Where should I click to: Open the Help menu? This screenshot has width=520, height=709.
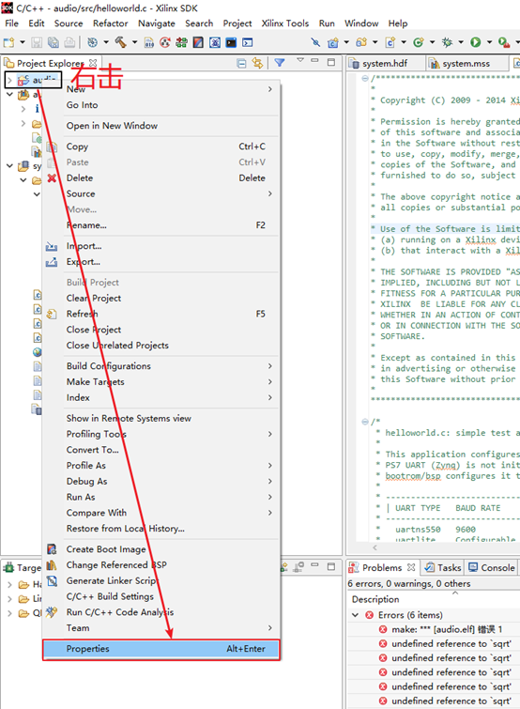pos(398,23)
